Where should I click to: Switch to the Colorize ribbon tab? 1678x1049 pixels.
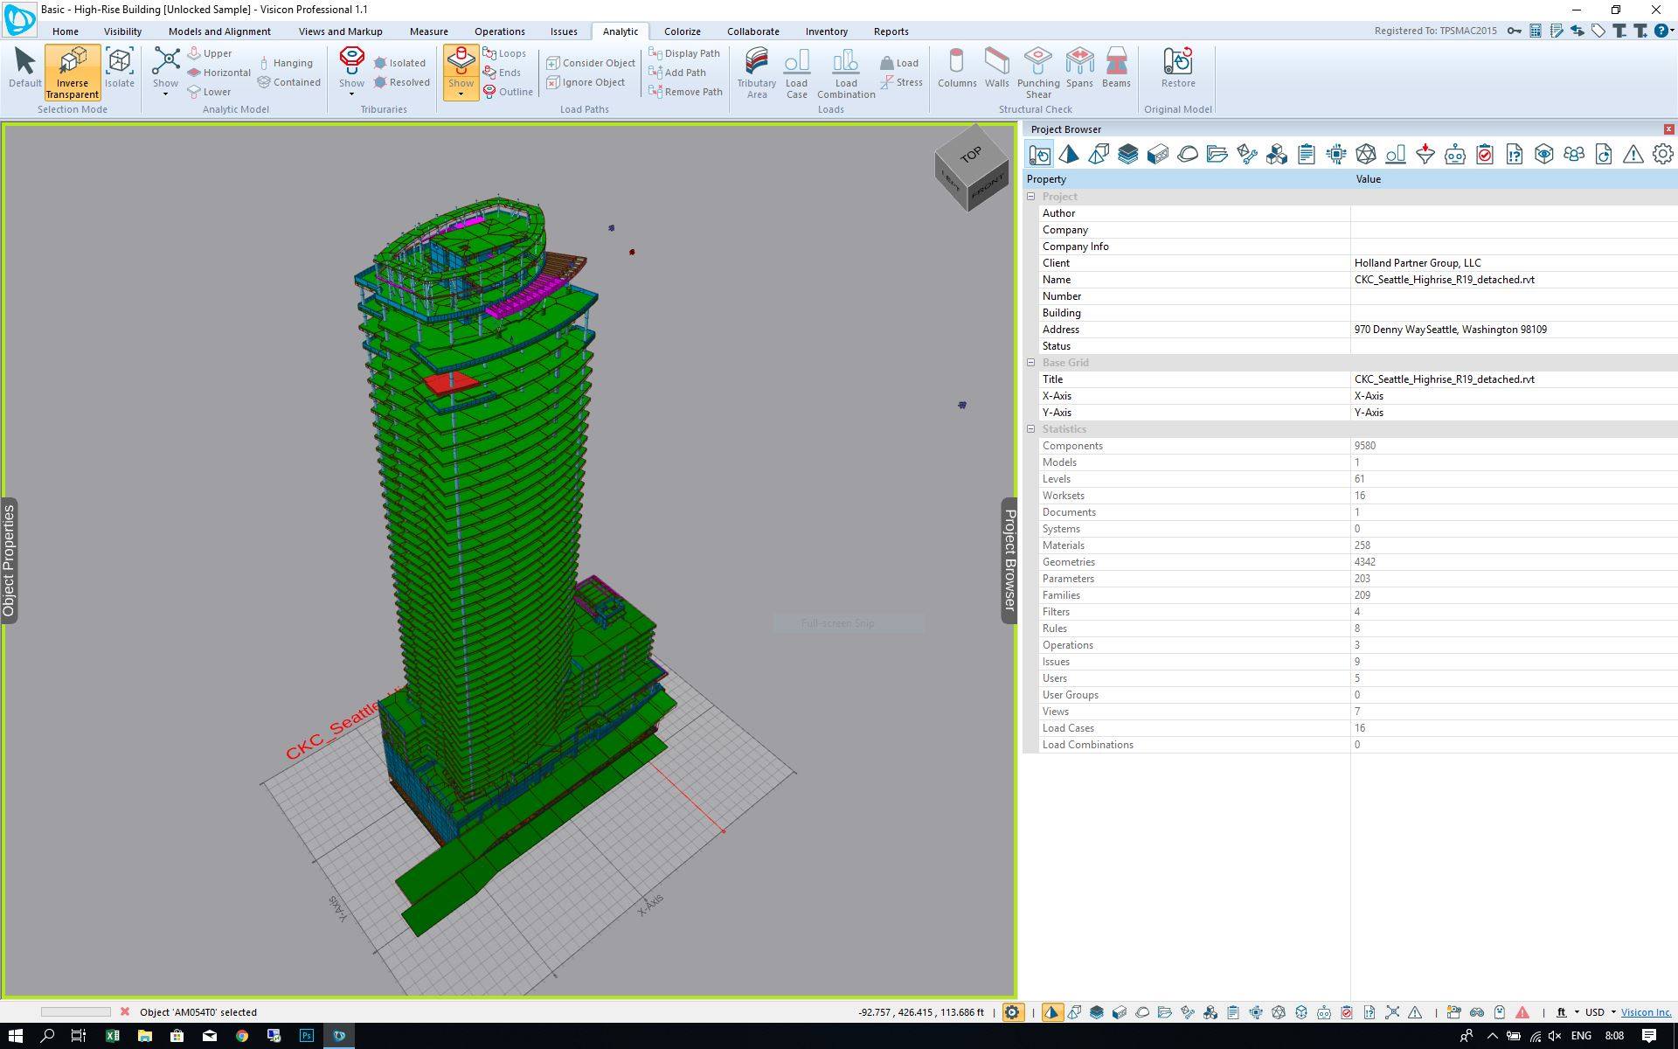coord(682,31)
